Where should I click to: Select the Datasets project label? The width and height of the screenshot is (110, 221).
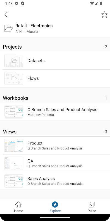[x=36, y=60]
